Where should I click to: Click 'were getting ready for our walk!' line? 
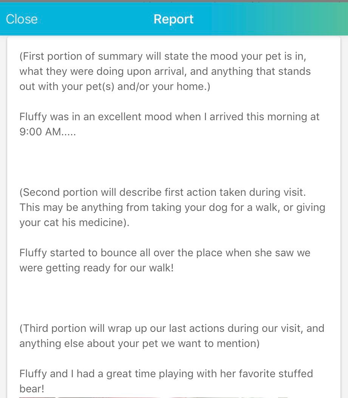coord(97,268)
